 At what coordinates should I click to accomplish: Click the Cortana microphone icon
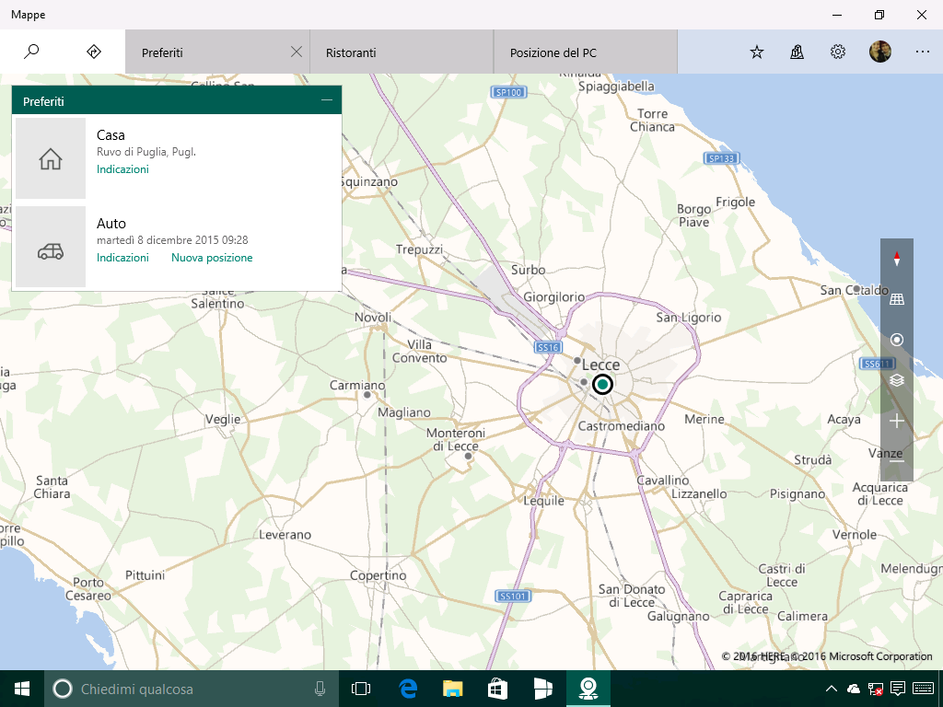[320, 689]
